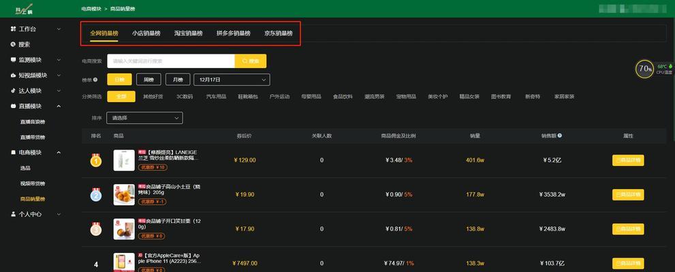
Task: Collapse the 电商模块 sidebar chevron
Action: pos(59,152)
